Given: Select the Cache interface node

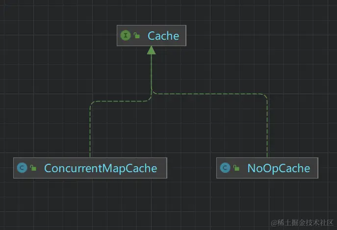Looking at the screenshot, I should [151, 35].
